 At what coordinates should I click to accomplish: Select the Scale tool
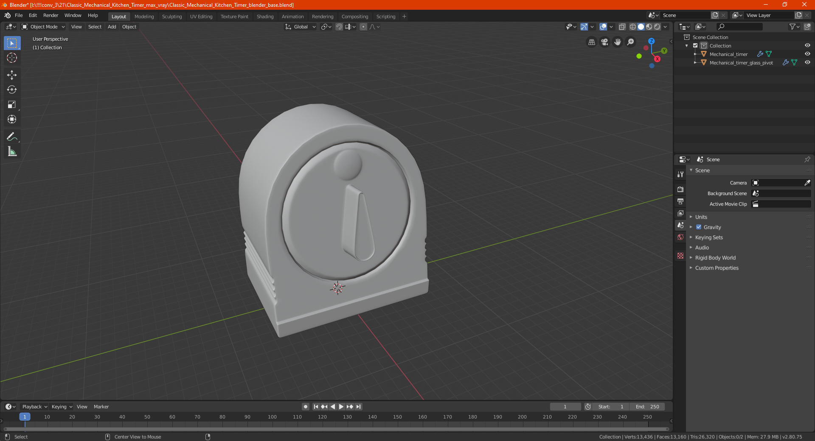point(12,105)
